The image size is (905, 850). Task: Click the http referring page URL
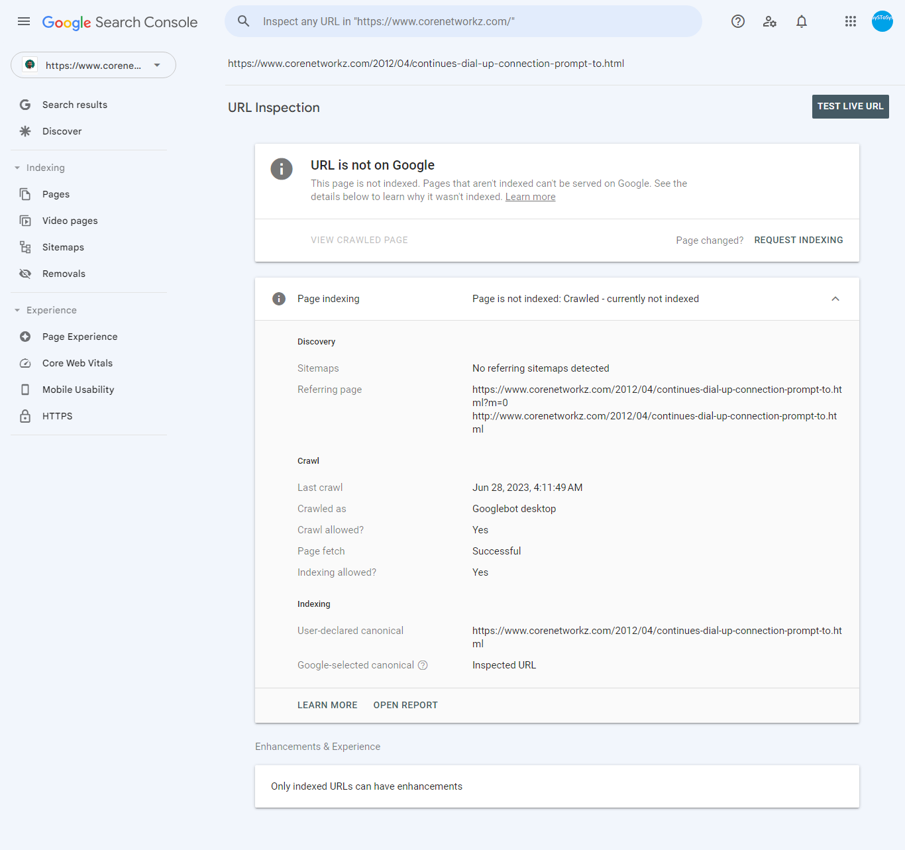(655, 423)
